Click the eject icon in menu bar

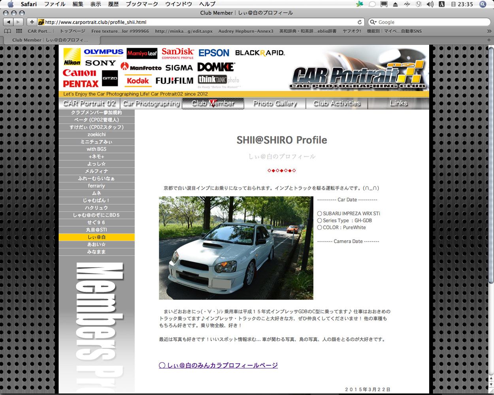click(x=395, y=4)
